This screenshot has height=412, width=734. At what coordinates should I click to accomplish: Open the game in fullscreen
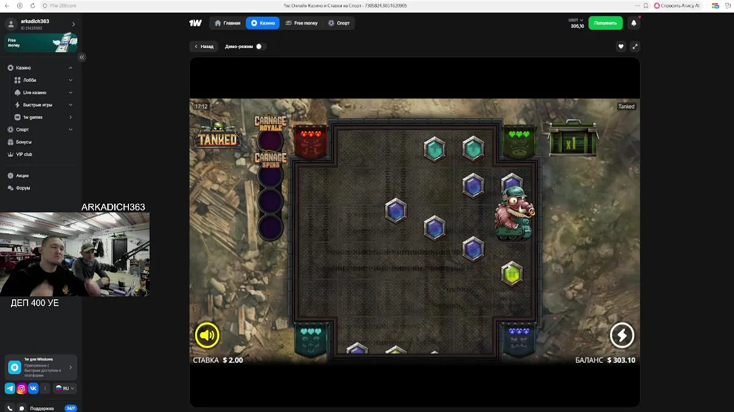[634, 46]
